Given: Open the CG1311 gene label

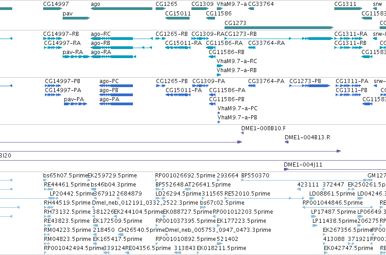Looking at the screenshot, I should click(x=345, y=4).
